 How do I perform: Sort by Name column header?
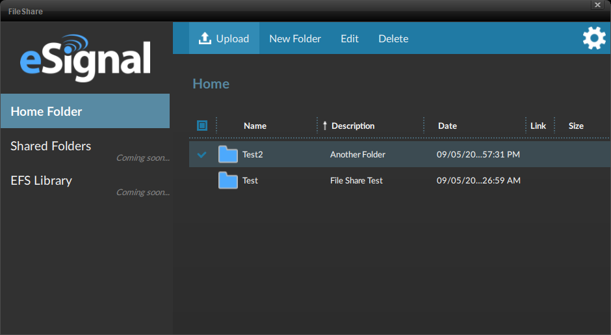(x=255, y=126)
